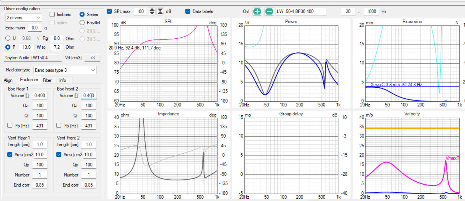
Task: Toggle Area checkbox in Vent Front 2
Action: coord(59,154)
